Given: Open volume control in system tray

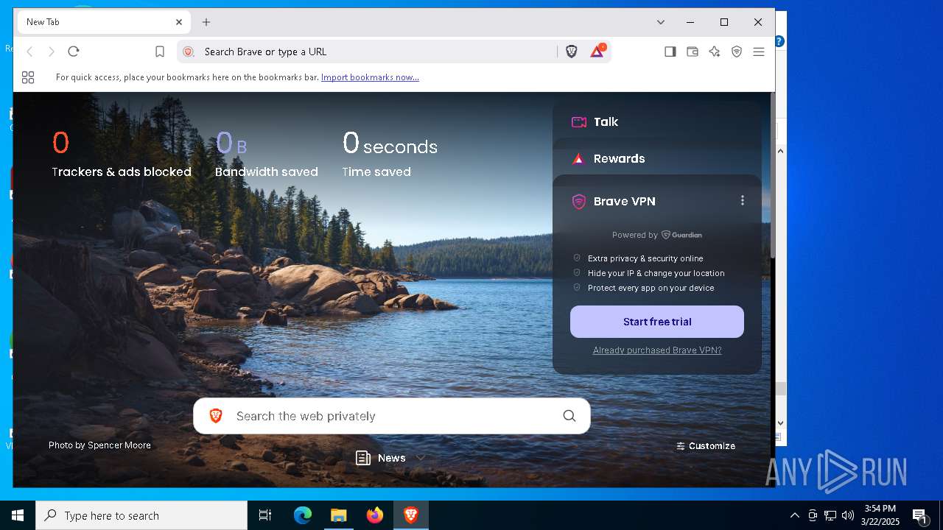Looking at the screenshot, I should pos(848,515).
